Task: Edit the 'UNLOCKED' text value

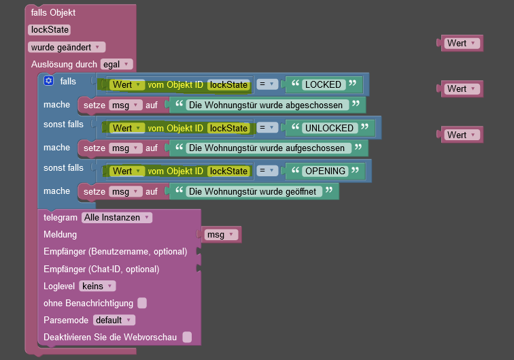Action: tap(330, 128)
